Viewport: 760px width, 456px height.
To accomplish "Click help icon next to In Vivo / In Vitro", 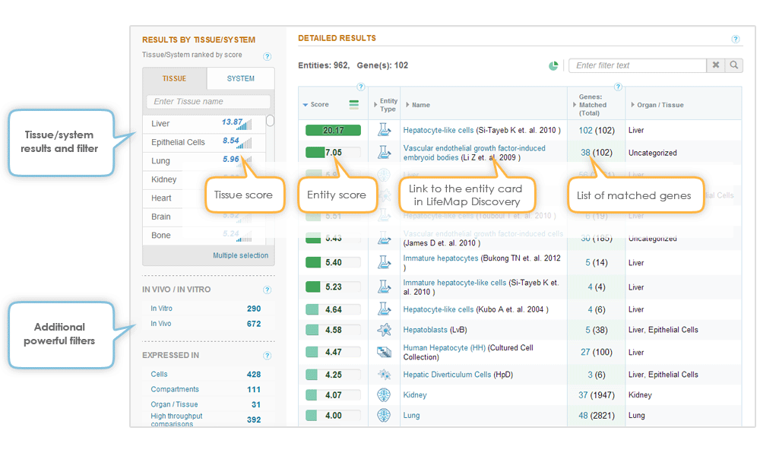I will [x=267, y=290].
